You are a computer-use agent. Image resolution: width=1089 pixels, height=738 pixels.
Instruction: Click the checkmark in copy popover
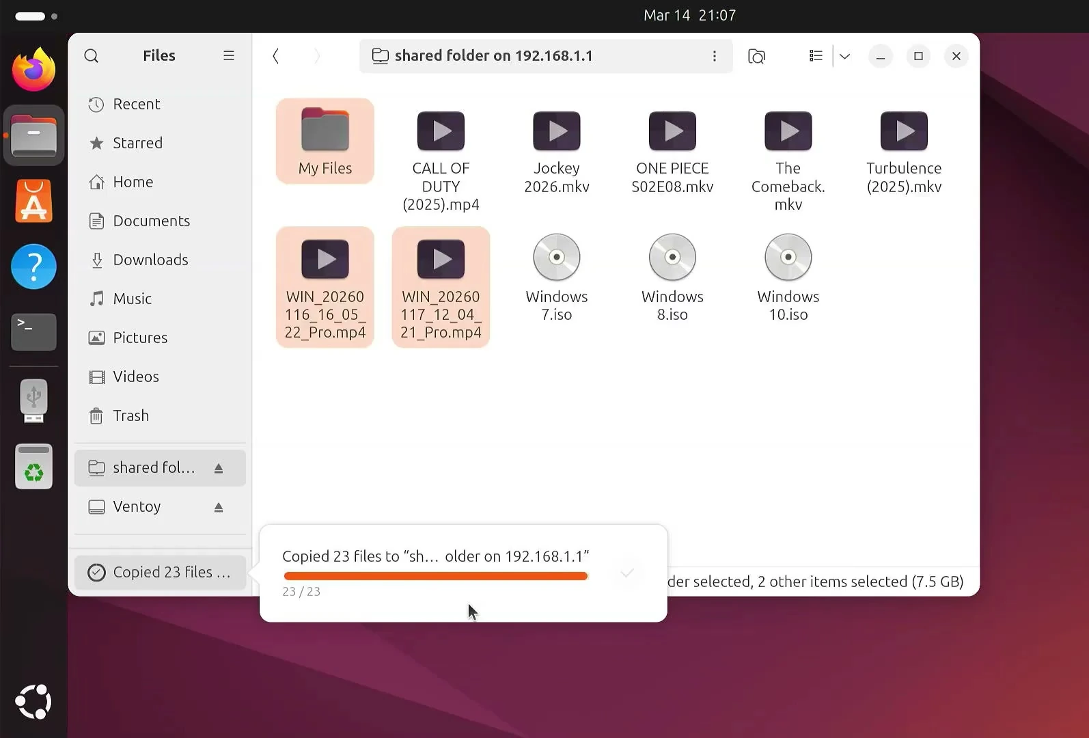[x=627, y=573]
